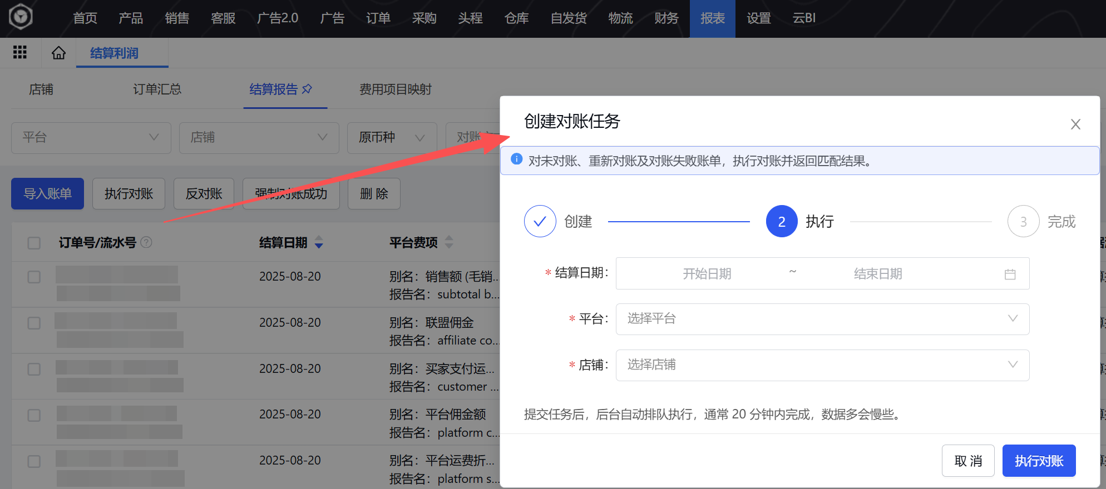The image size is (1106, 489).
Task: Click the 导入账单 button
Action: 47,193
